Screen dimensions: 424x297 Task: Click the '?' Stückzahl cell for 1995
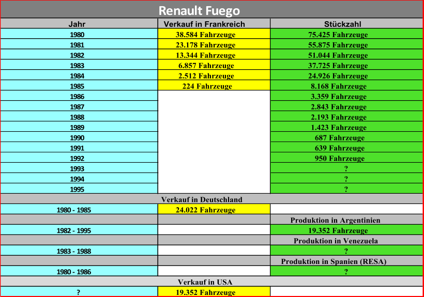click(346, 188)
